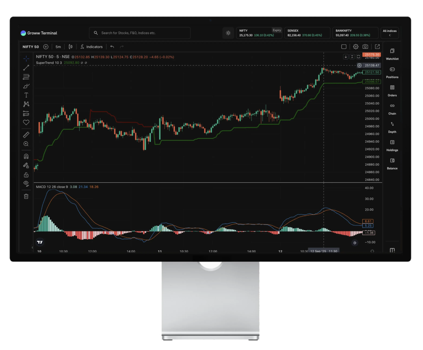423x350 pixels.
Task: Delete drawings with the trash icon
Action: tap(26, 196)
